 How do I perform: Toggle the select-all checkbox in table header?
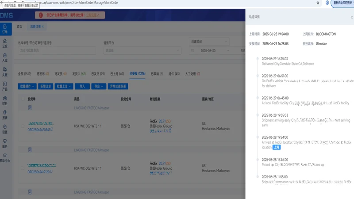click(x=23, y=99)
